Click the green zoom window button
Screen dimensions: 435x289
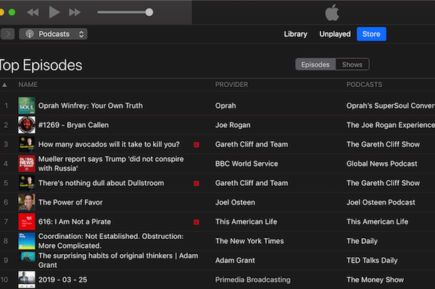coord(12,12)
